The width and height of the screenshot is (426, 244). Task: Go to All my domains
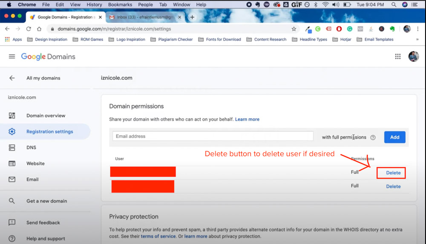point(43,78)
